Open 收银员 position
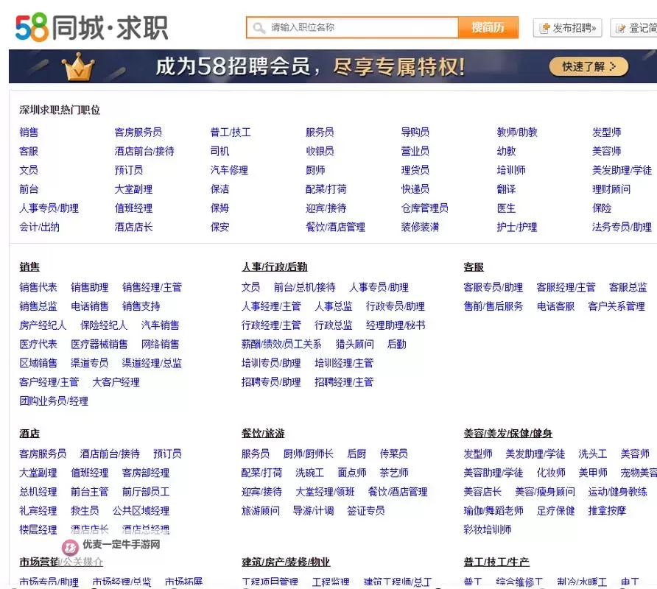657x589 pixels. click(320, 151)
